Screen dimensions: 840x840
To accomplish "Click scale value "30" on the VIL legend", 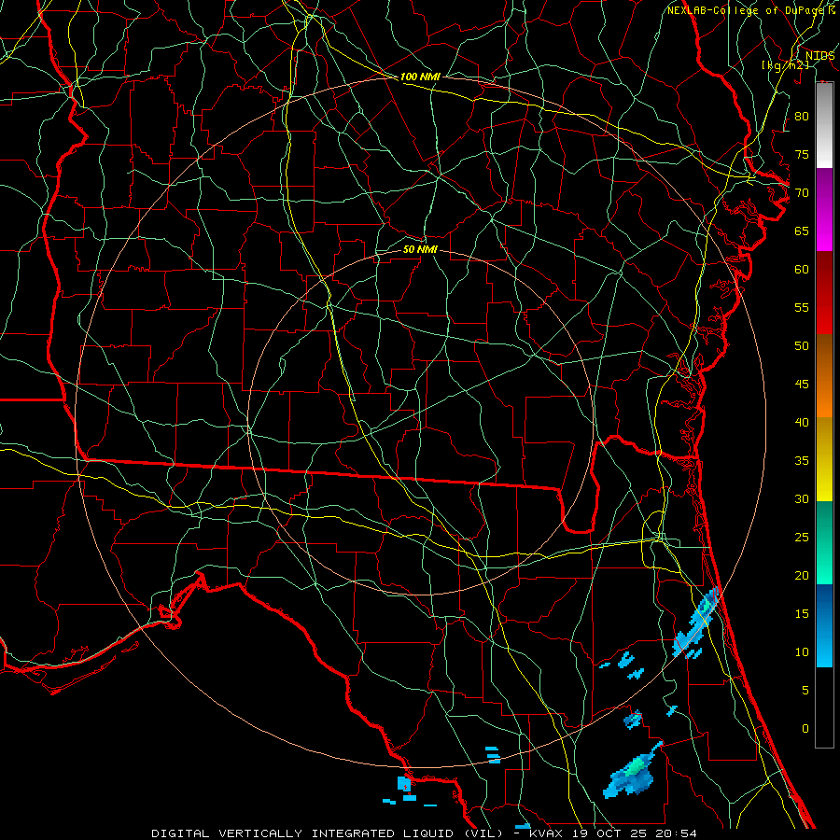I will [802, 498].
